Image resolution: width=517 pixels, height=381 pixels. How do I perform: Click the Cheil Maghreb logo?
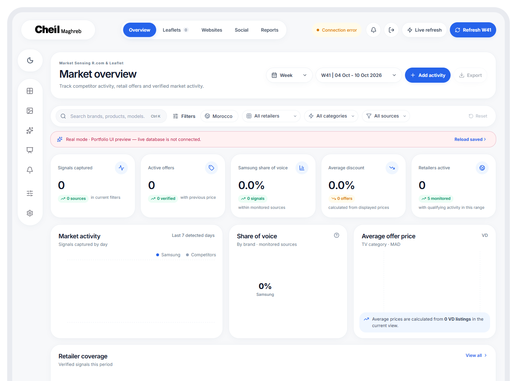click(58, 30)
